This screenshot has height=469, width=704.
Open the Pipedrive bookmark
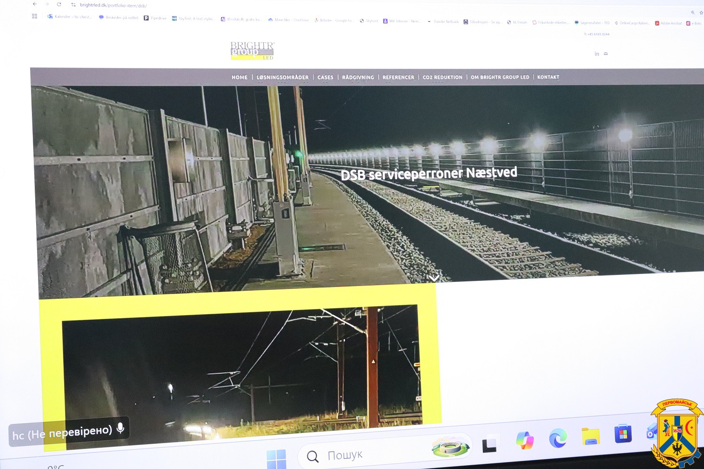point(155,18)
